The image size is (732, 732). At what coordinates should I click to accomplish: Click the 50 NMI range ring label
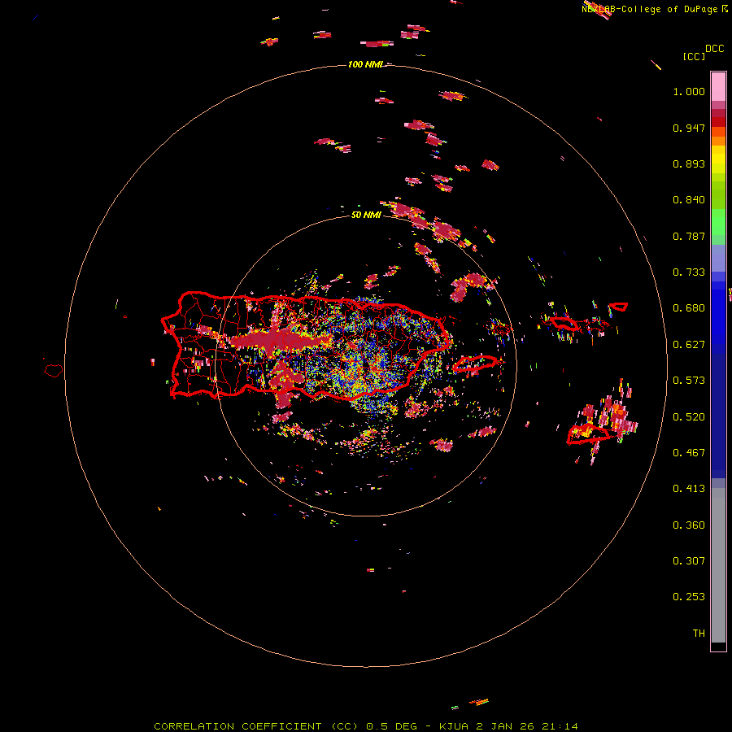coord(366,216)
